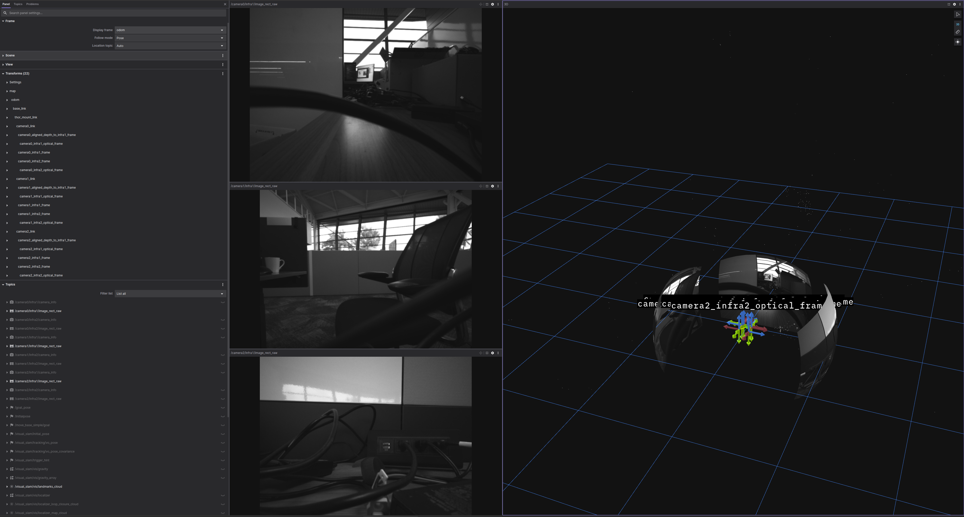The width and height of the screenshot is (964, 517).
Task: Switch to the Problems tab
Action: pos(32,4)
